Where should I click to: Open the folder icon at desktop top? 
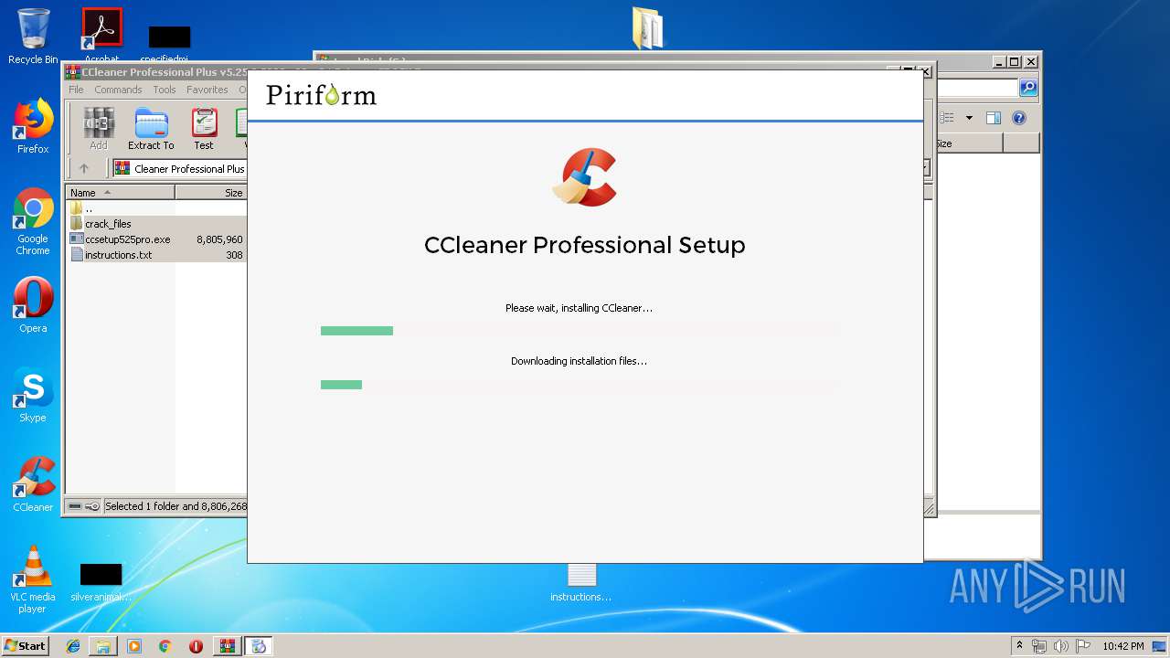click(x=647, y=27)
